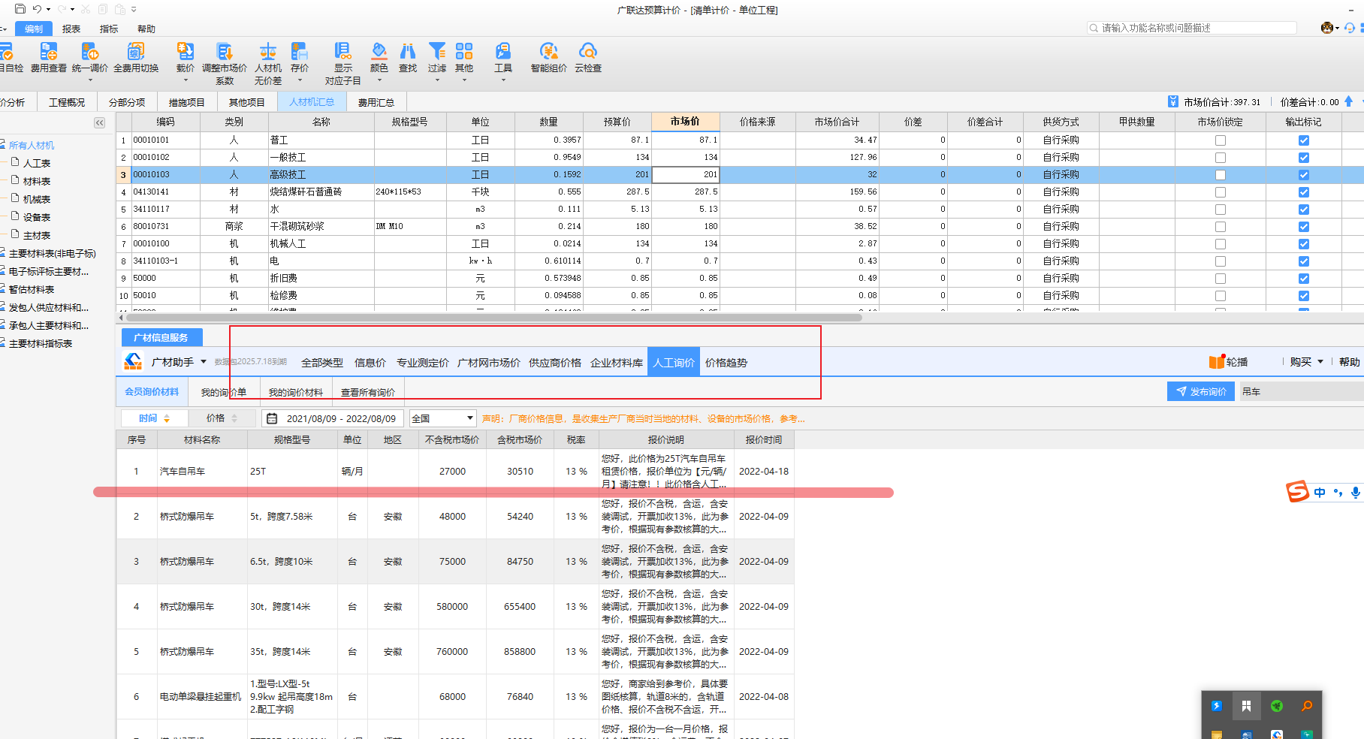This screenshot has width=1364, height=739.
Task: Click the 颜色 paint bucket icon
Action: (379, 52)
